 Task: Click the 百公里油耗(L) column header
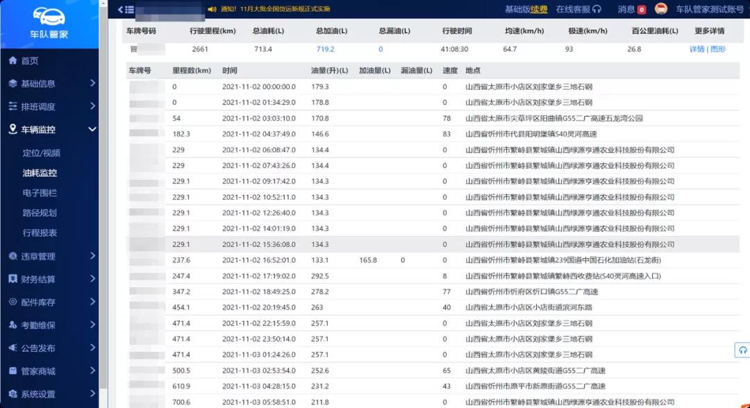coord(655,31)
